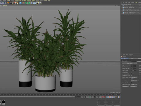Toggle visibility dots of the second object row
141x106 pixels.
pos(140,6)
